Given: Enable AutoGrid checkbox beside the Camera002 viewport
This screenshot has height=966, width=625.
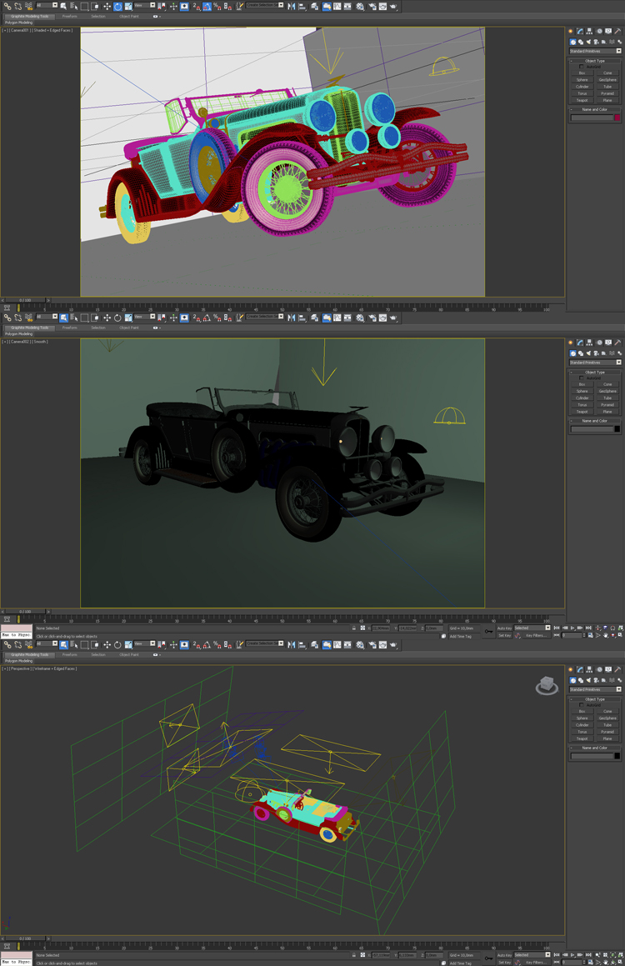Looking at the screenshot, I should point(582,378).
